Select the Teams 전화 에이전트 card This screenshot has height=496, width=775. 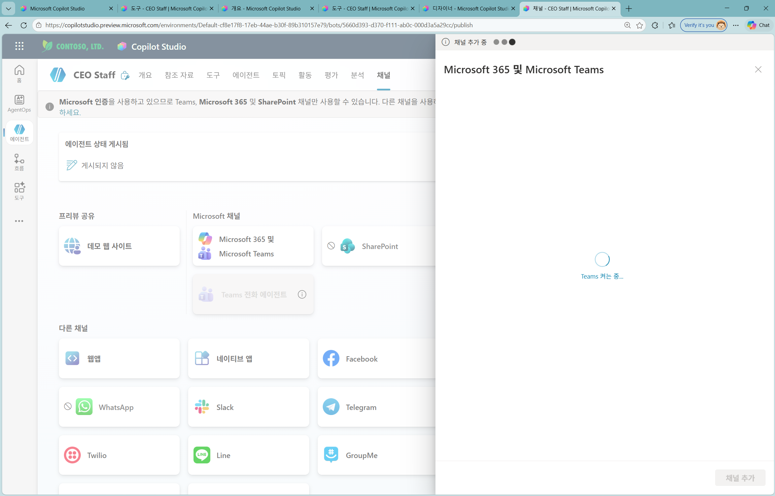(x=253, y=294)
